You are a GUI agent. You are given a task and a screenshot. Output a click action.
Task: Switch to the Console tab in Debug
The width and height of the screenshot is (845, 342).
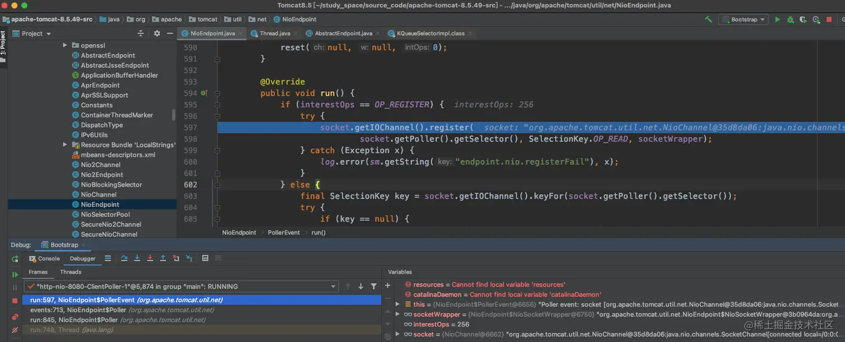pos(44,259)
